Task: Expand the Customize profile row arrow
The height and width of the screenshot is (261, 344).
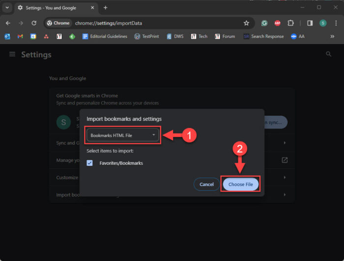Action: [285, 178]
